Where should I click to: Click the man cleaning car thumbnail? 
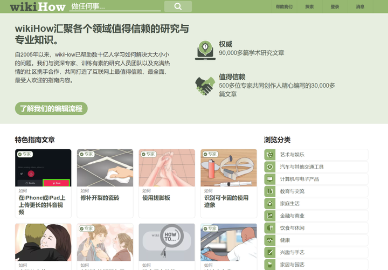[229, 243]
